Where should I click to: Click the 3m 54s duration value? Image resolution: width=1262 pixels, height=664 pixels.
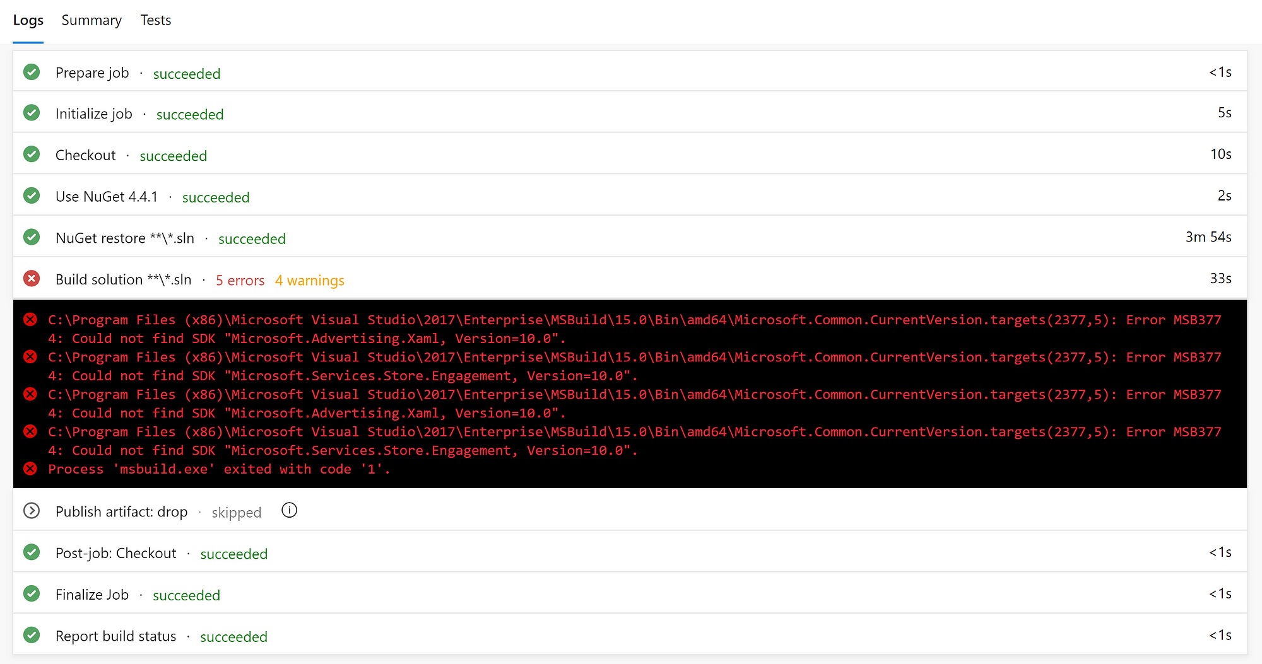pos(1208,237)
